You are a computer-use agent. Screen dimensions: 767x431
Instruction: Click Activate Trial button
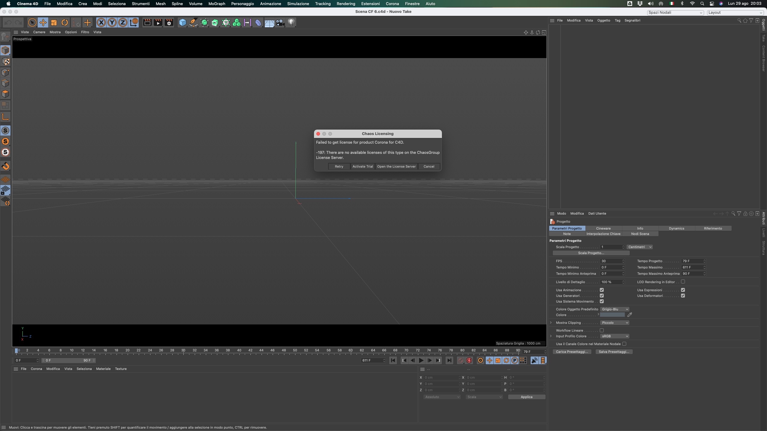[363, 166]
